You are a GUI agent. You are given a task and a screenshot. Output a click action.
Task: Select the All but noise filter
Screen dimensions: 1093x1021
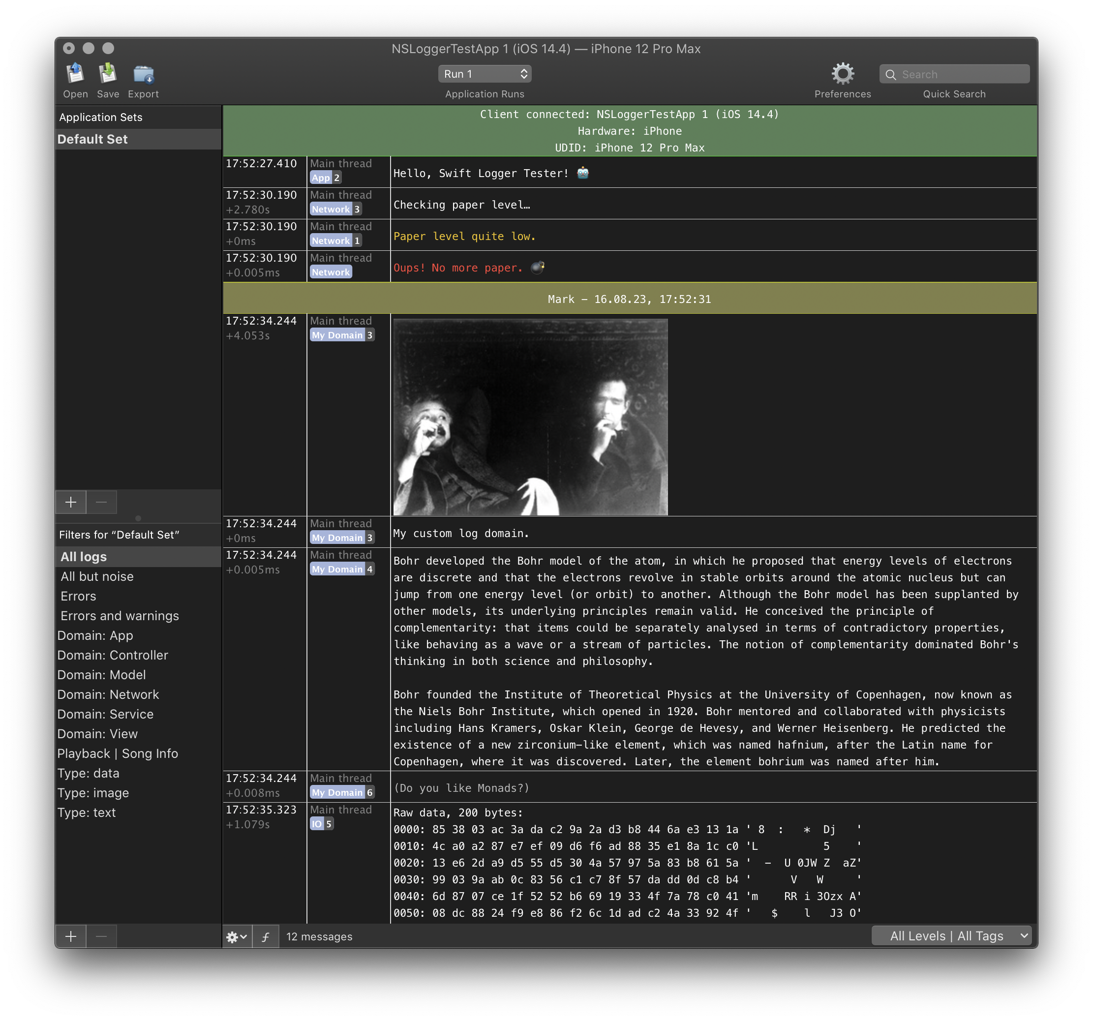(x=97, y=576)
